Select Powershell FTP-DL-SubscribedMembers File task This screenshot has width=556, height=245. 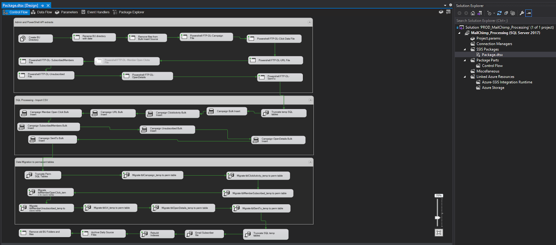(51, 62)
